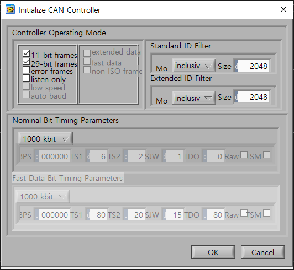The width and height of the screenshot is (294, 270).
Task: Click the LabVIEW icon in title bar
Action: click(10, 10)
